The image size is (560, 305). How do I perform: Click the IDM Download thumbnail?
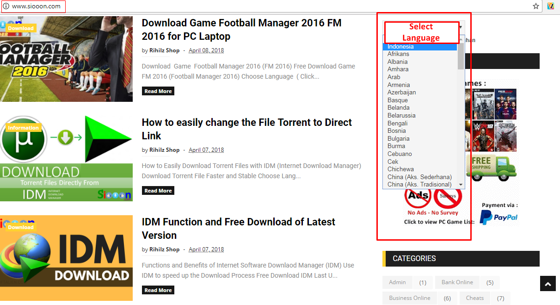pyautogui.click(x=66, y=258)
